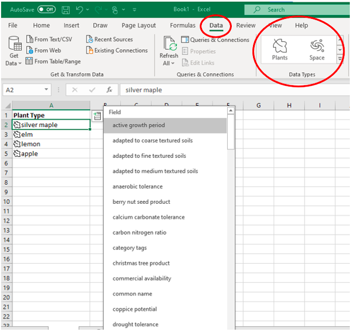
Task: Click Edit Links
Action: tap(198, 63)
